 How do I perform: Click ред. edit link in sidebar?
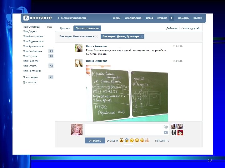click(x=50, y=27)
